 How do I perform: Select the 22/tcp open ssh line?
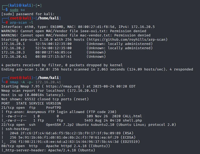[x=89, y=125]
